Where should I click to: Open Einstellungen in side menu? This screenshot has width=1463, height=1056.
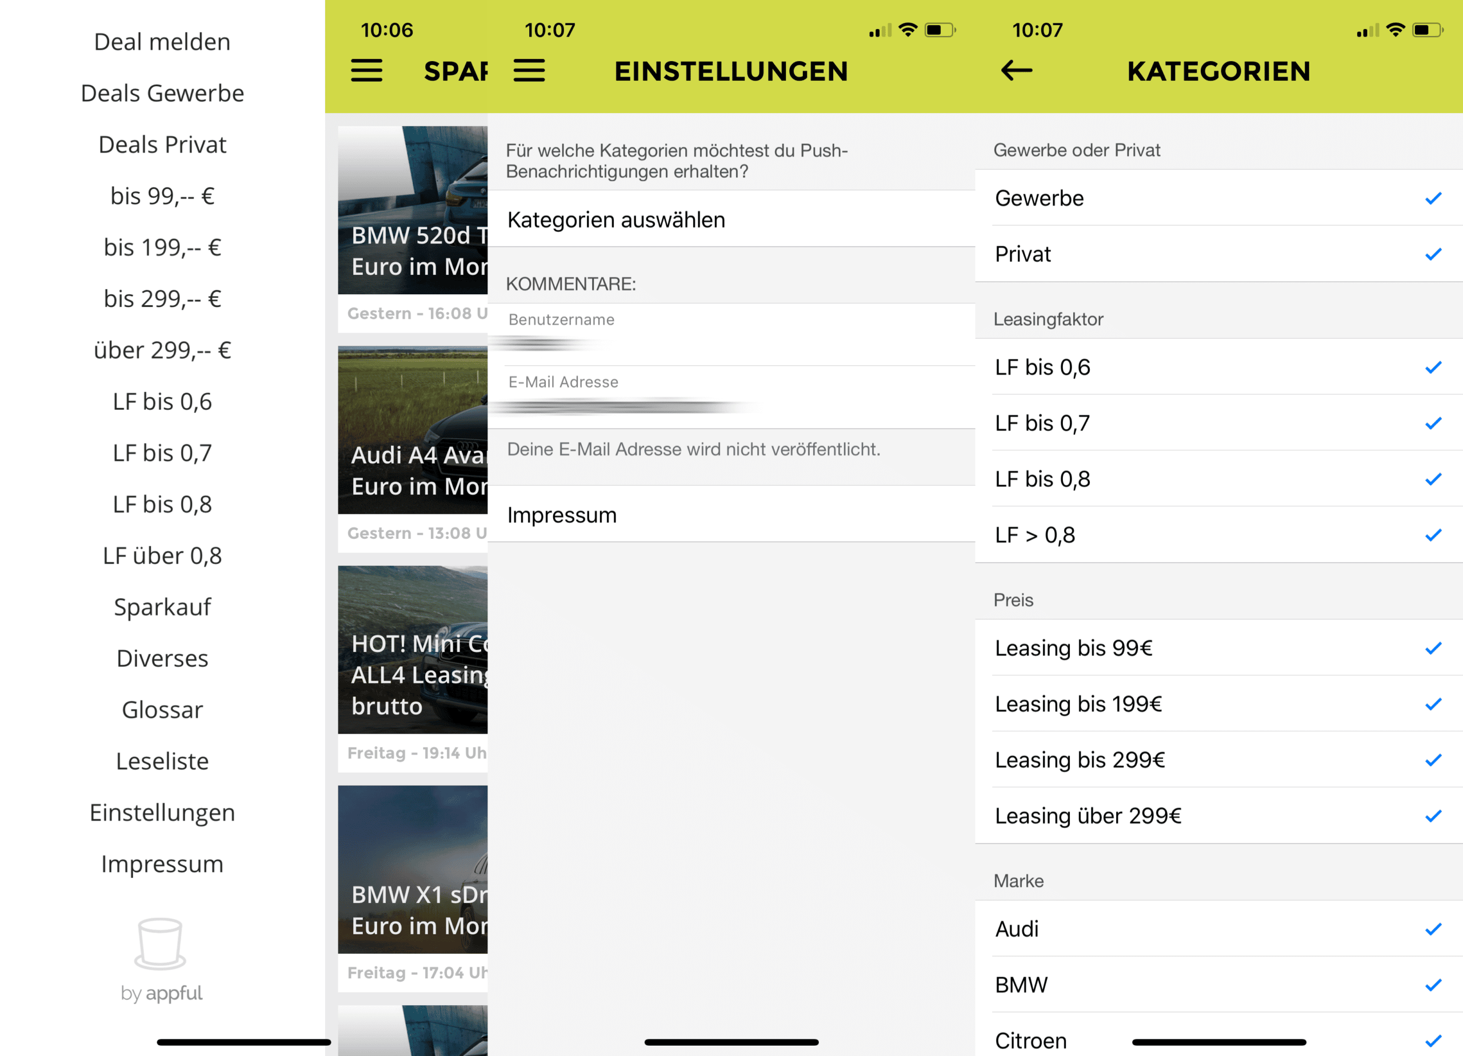click(x=162, y=813)
